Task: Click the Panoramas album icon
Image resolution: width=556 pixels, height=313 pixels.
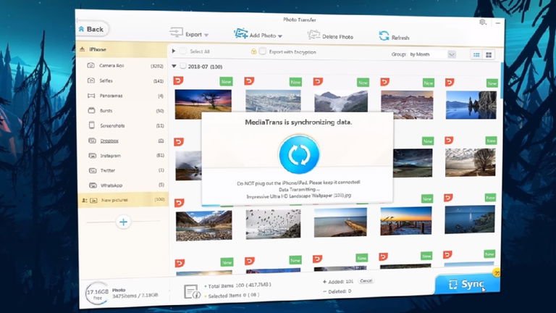Action: click(x=91, y=96)
